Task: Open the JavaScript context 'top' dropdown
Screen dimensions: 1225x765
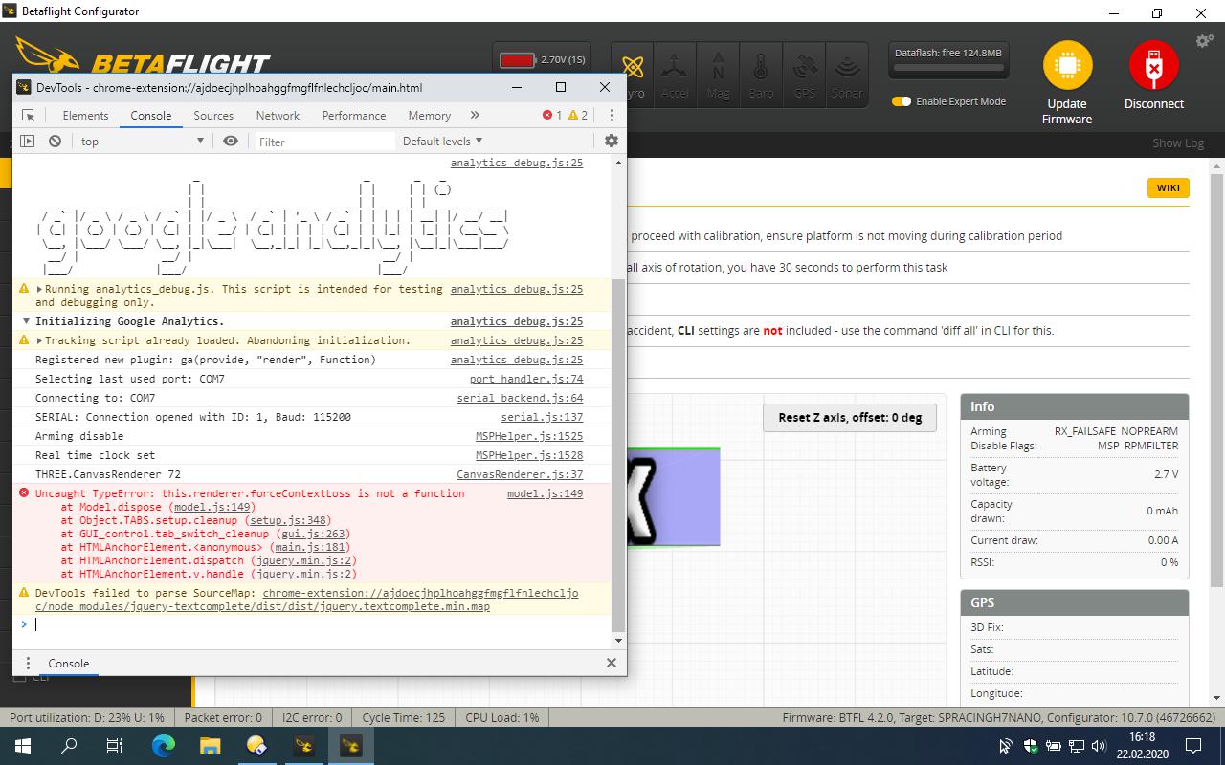Action: [x=143, y=141]
